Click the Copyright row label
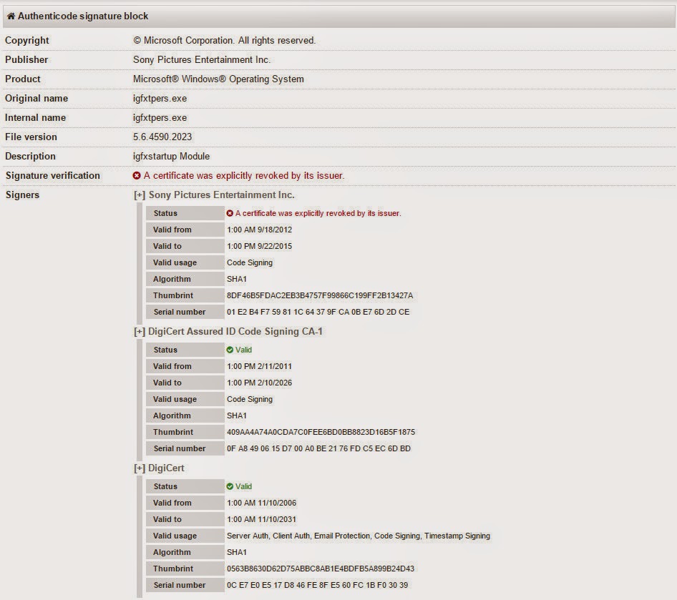This screenshot has height=600, width=677. (27, 41)
